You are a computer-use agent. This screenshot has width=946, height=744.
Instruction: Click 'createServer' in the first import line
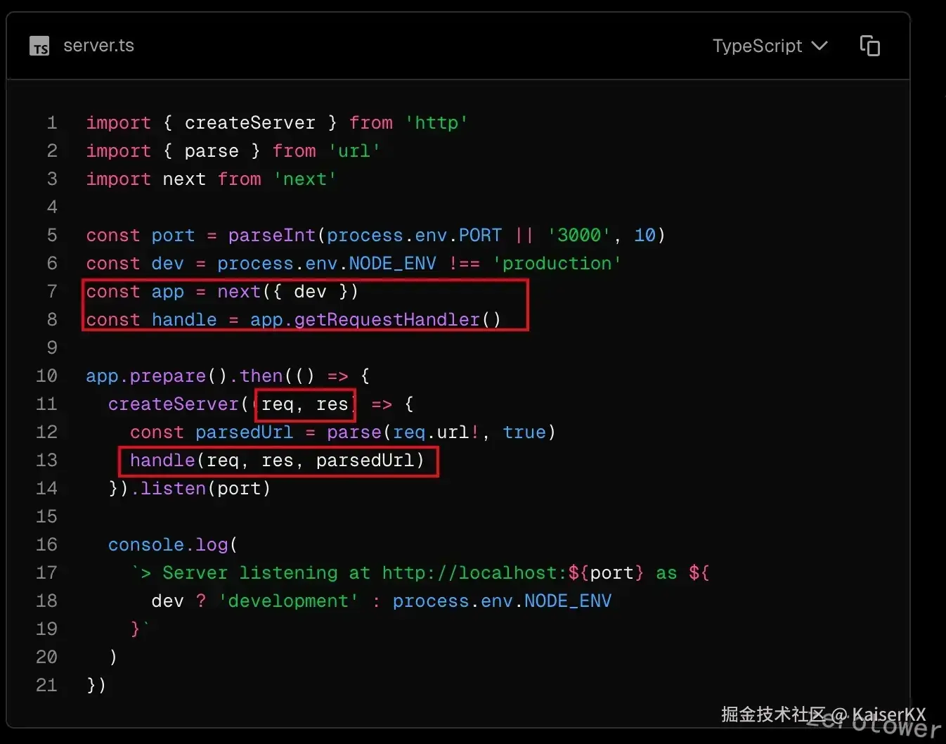tap(250, 123)
